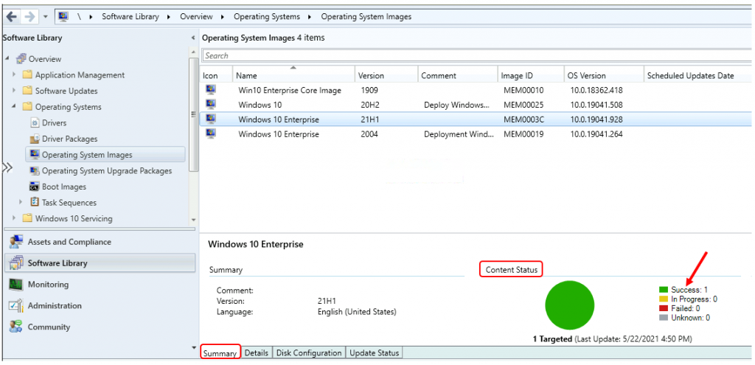Click the computer icon in breadcrumb bar
The image size is (755, 365).
tap(63, 16)
